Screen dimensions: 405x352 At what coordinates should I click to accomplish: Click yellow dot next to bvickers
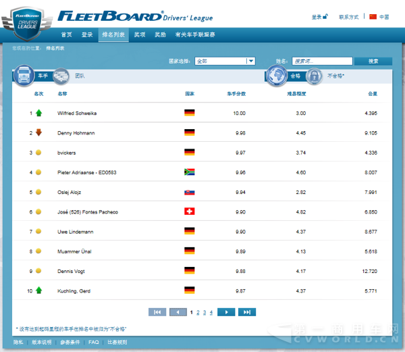point(38,153)
